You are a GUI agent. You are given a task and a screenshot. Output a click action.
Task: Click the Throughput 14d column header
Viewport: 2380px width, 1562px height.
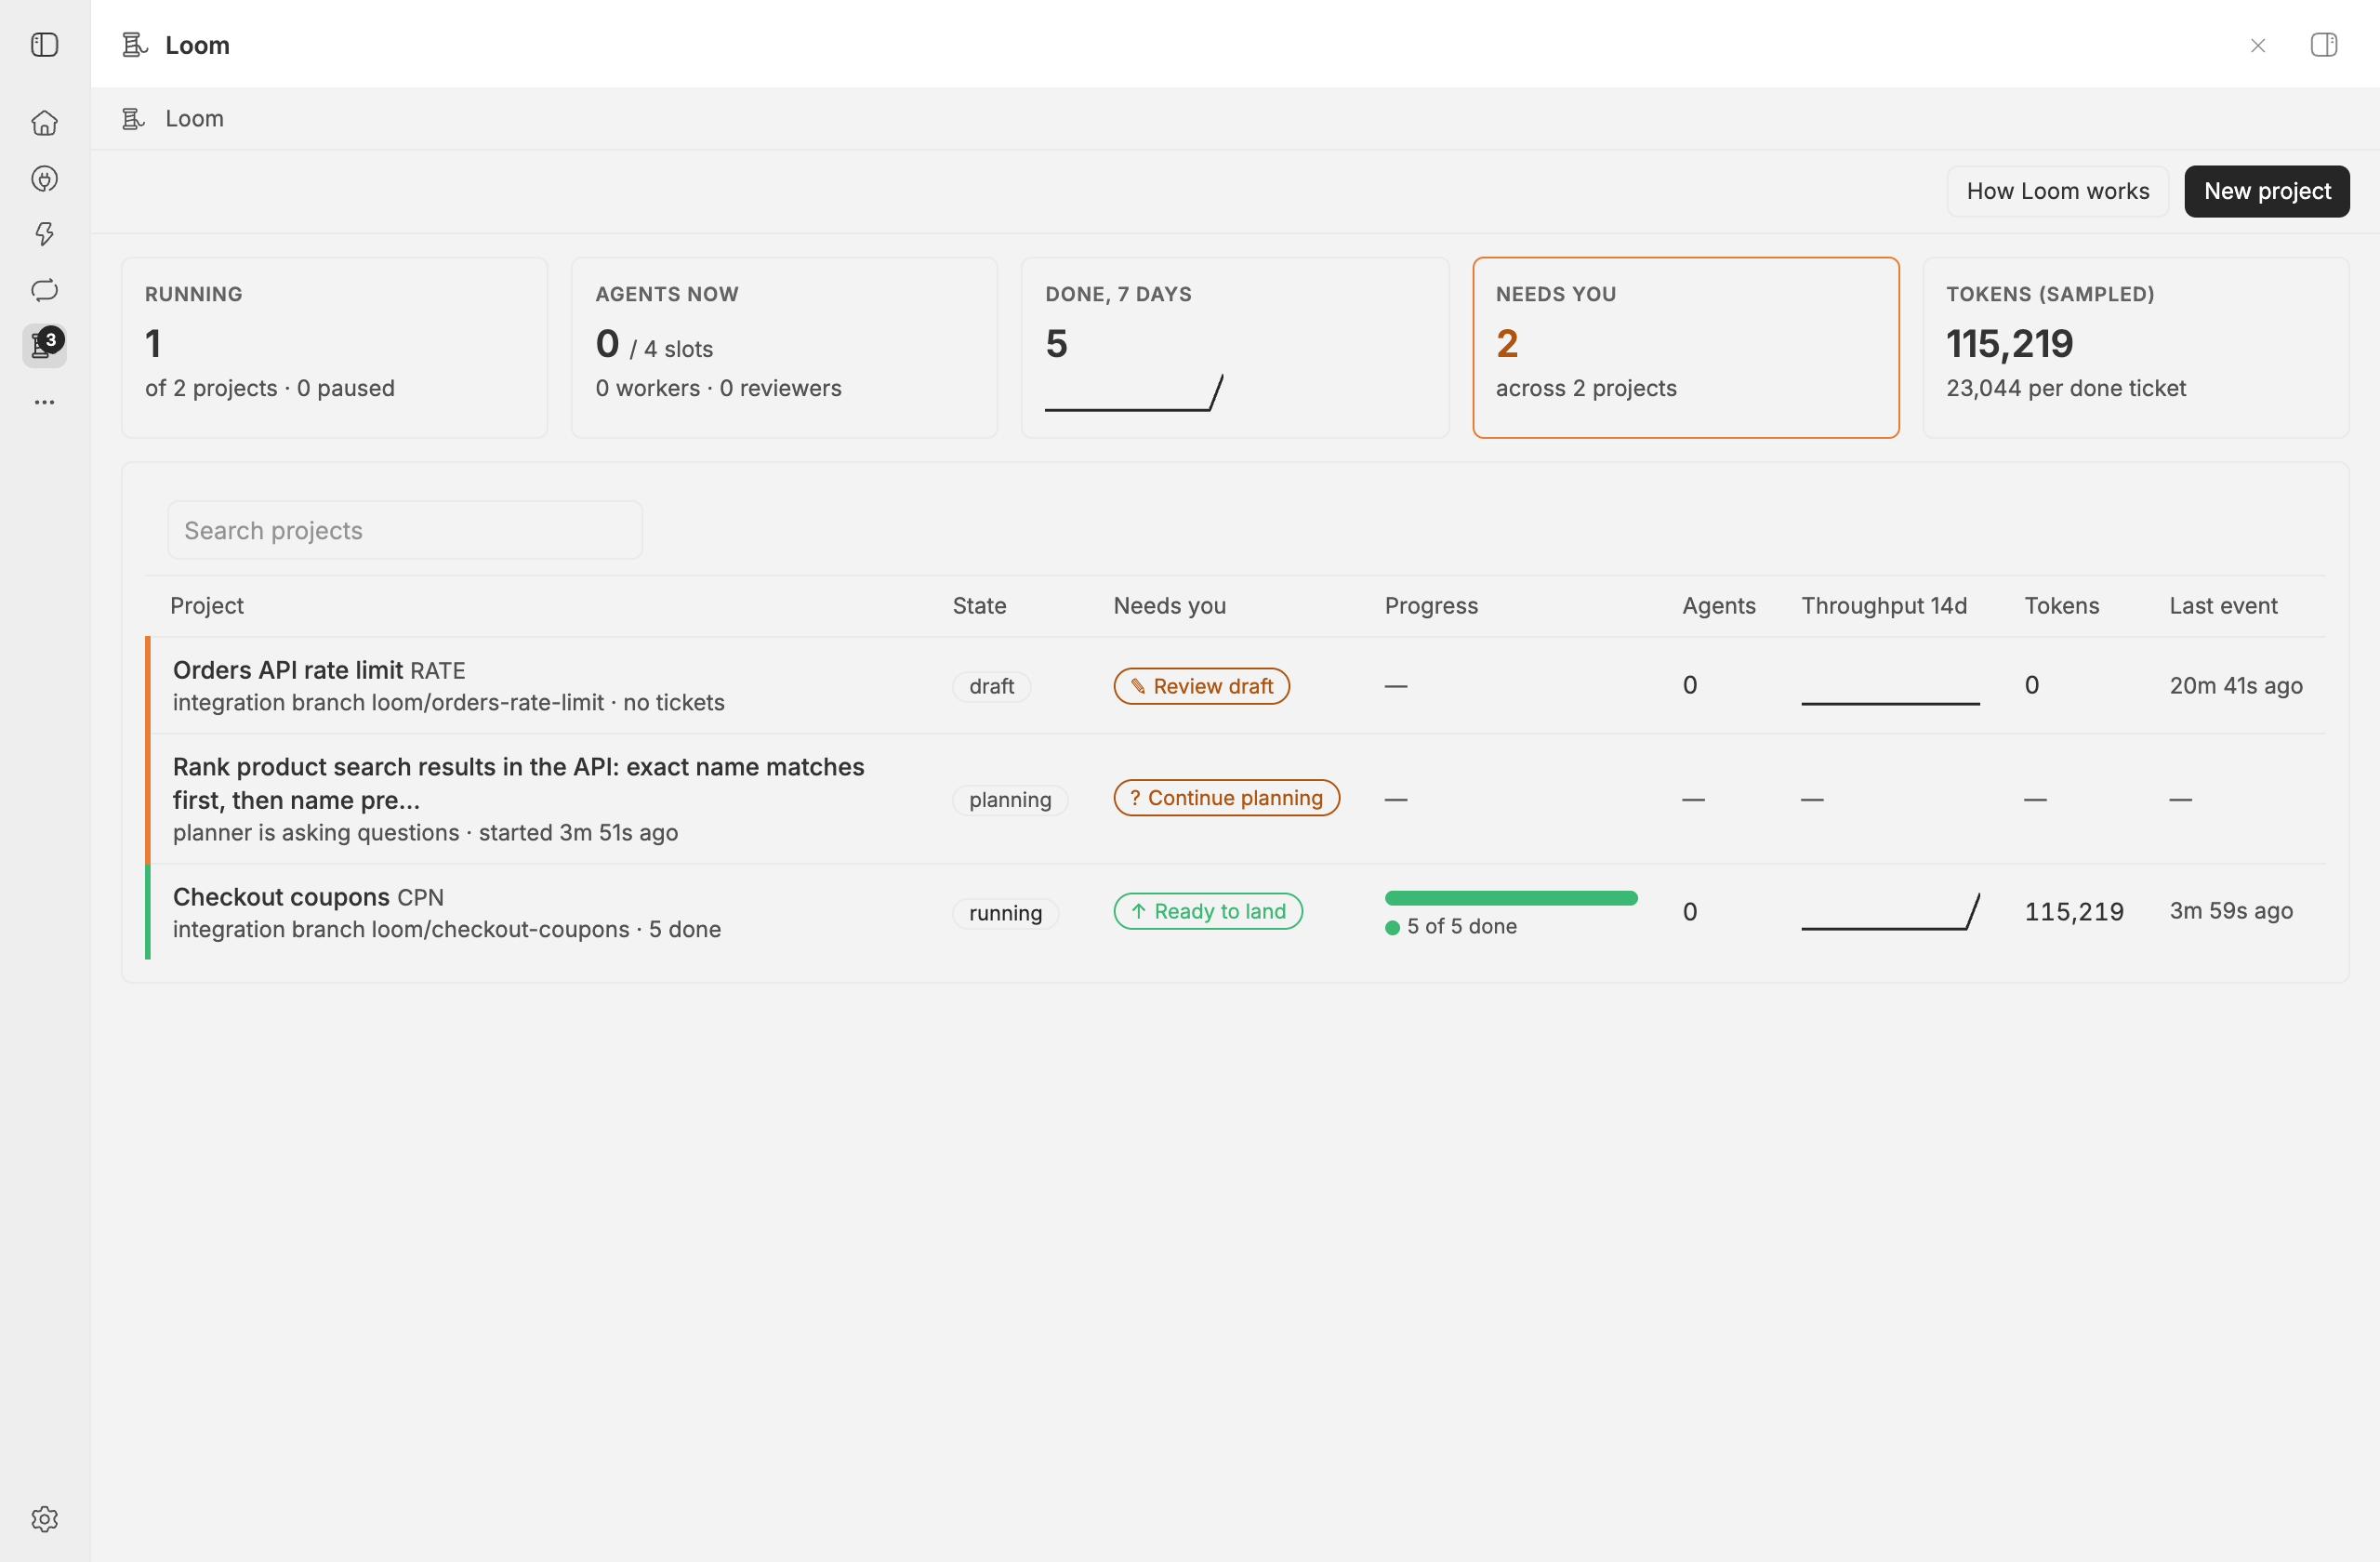coord(1884,606)
